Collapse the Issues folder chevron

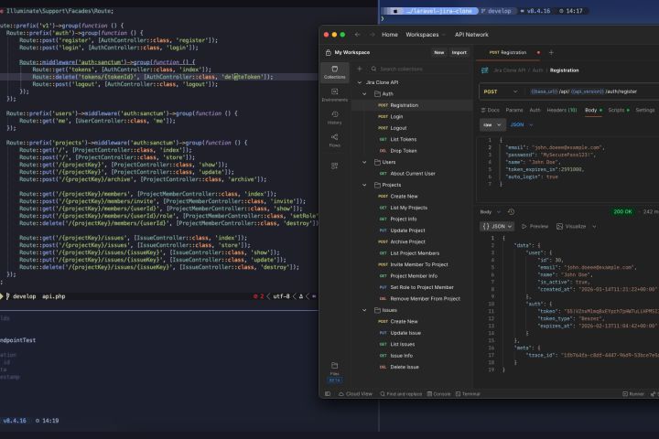(x=364, y=310)
